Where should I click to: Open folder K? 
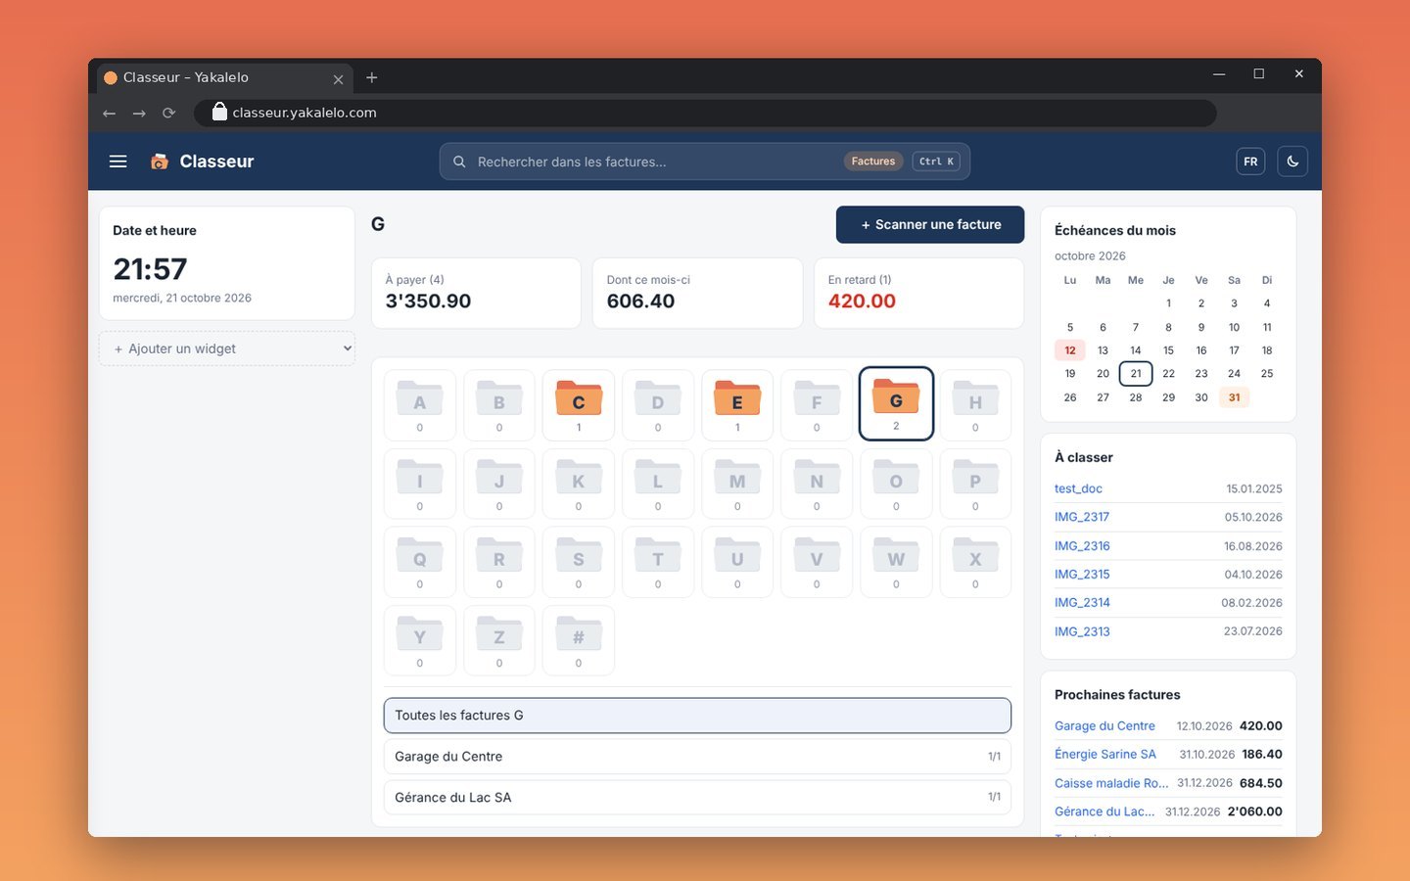pyautogui.click(x=579, y=484)
